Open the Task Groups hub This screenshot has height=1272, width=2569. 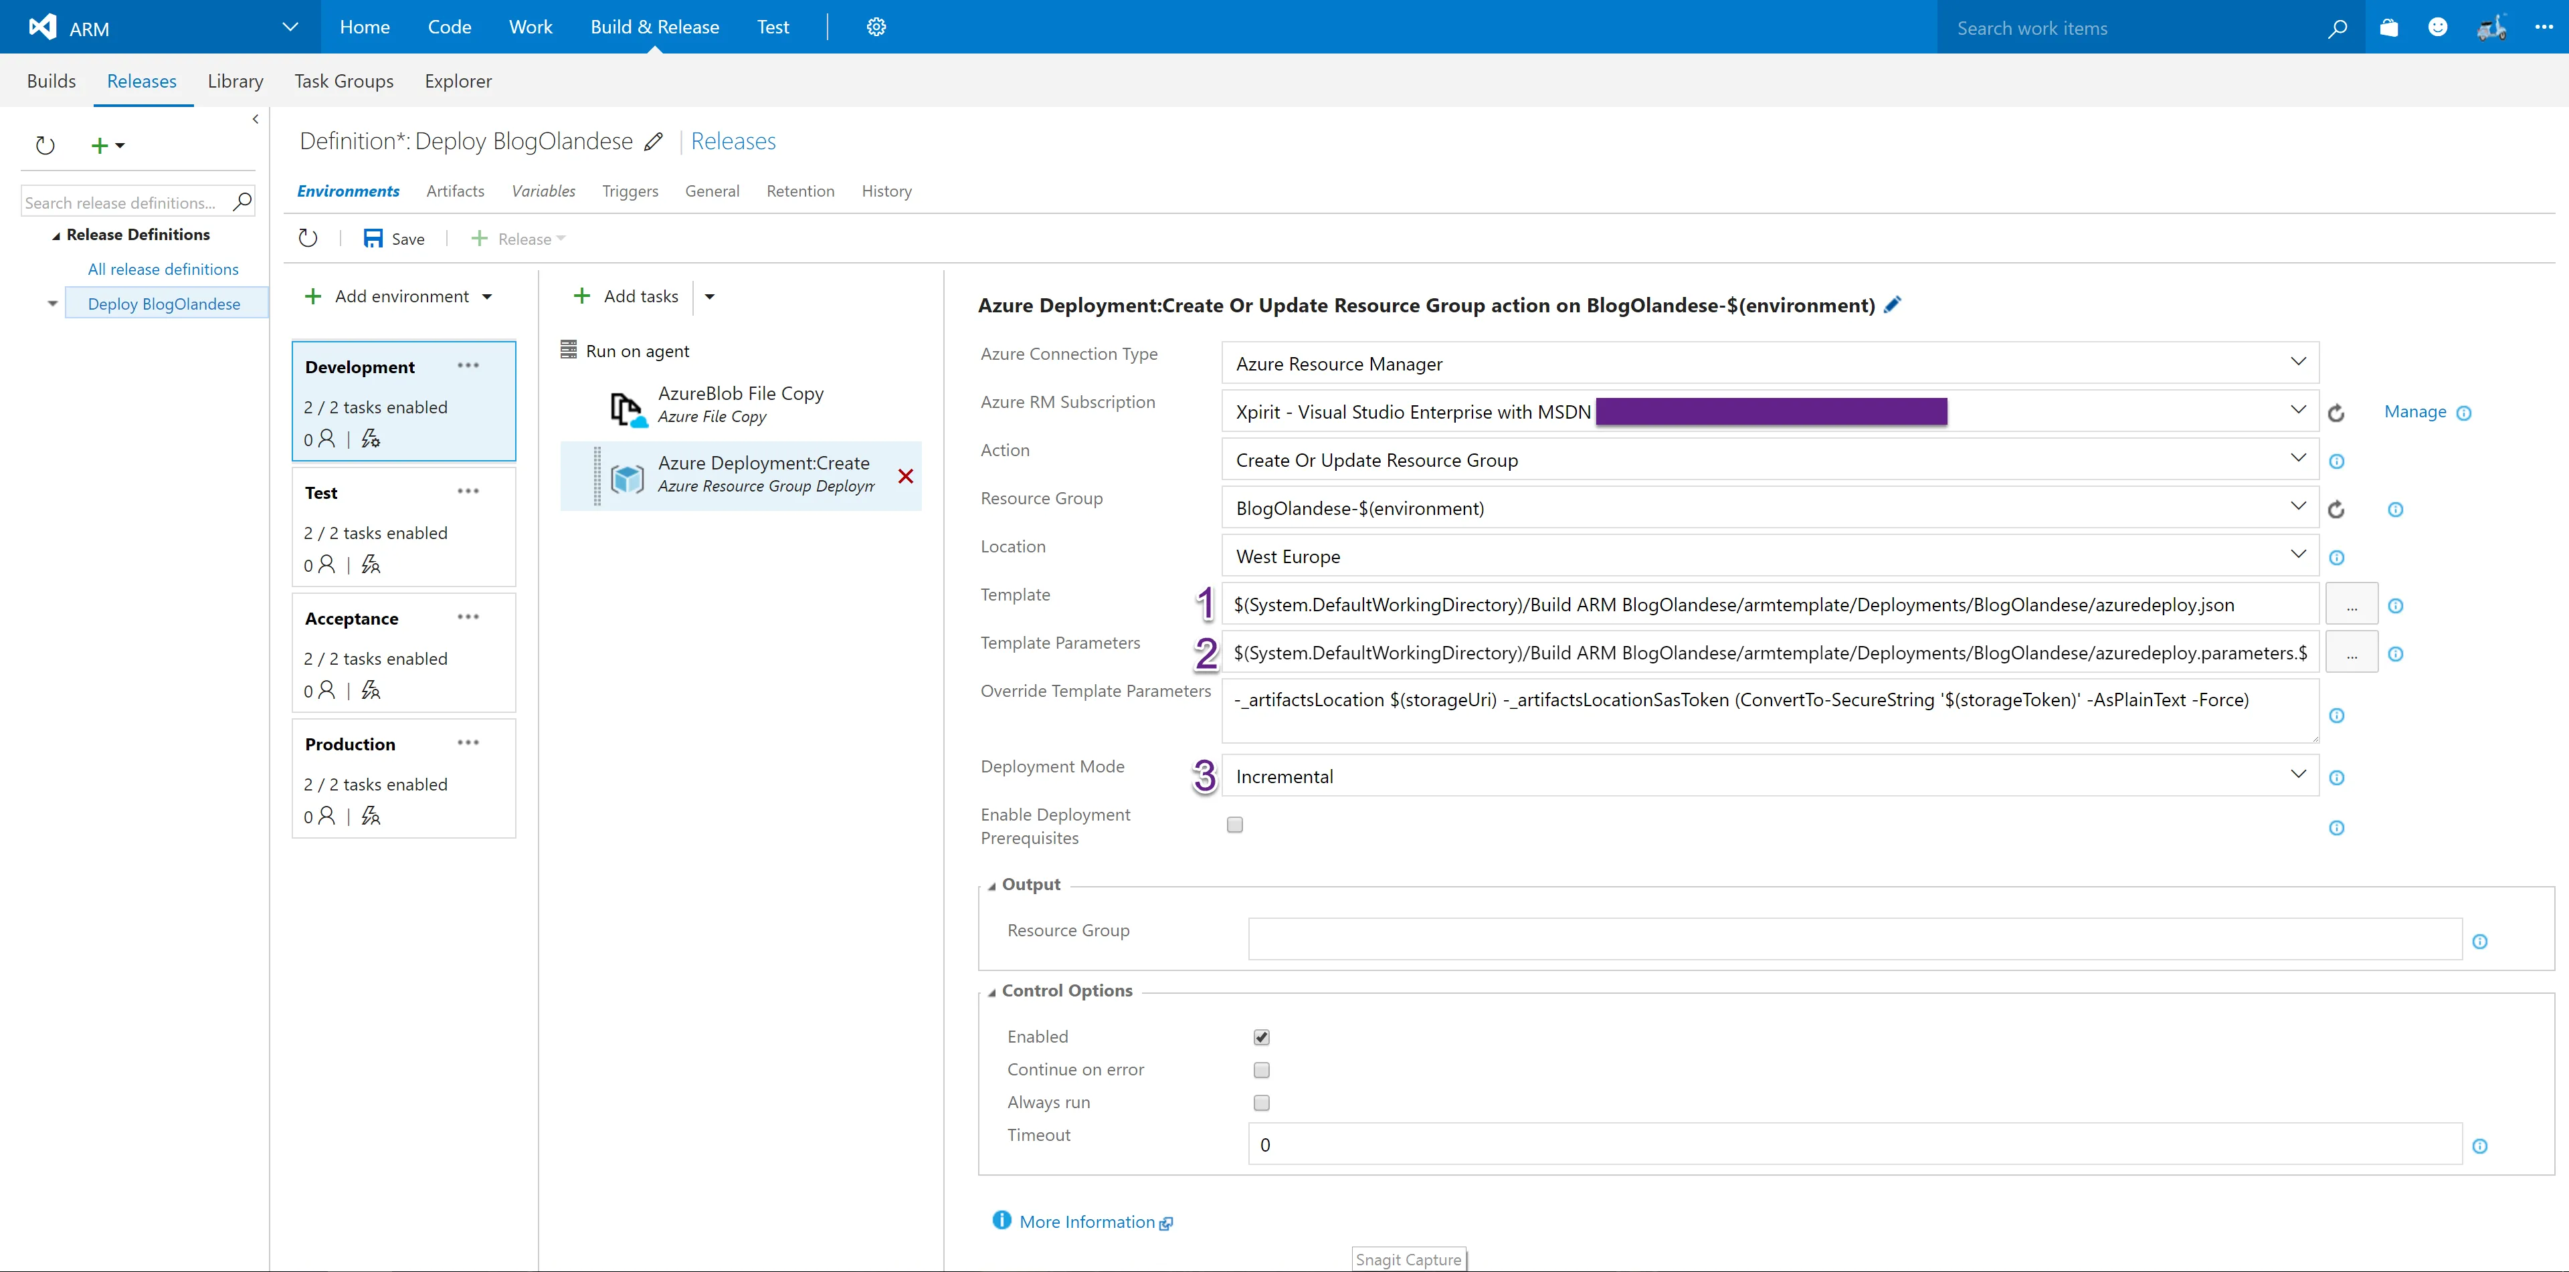click(x=344, y=81)
